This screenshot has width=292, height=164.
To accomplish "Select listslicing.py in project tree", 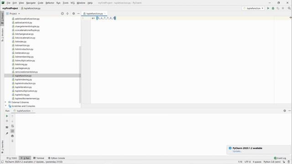I will [x=21, y=64].
